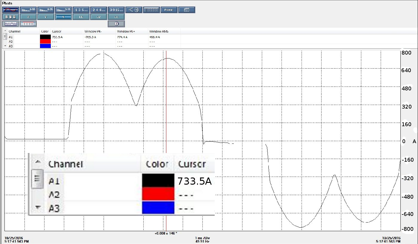
Task: Click the +0.008 s cursor time label
Action: point(166,233)
